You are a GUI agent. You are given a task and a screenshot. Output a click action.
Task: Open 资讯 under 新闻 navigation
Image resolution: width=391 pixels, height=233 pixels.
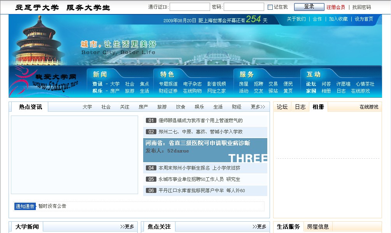pyautogui.click(x=97, y=84)
